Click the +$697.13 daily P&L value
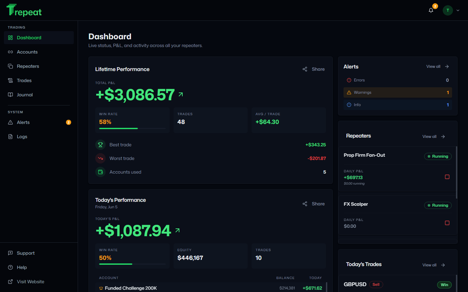The width and height of the screenshot is (468, 292). click(353, 177)
